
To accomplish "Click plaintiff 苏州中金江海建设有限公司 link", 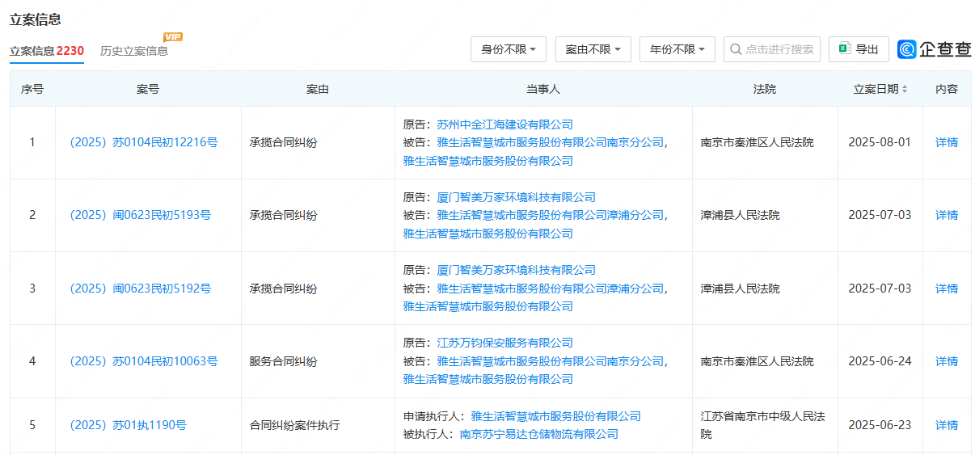I will (x=504, y=124).
